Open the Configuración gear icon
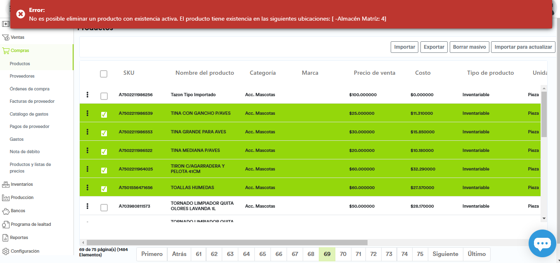 coord(6,251)
